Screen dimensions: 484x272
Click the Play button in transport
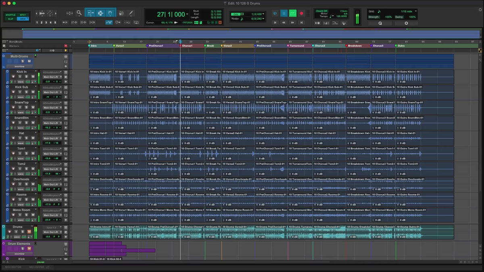pyautogui.click(x=292, y=13)
